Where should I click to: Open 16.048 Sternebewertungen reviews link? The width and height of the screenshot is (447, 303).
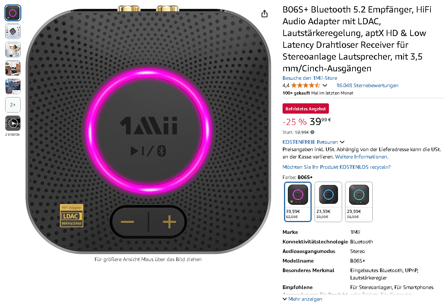point(367,85)
